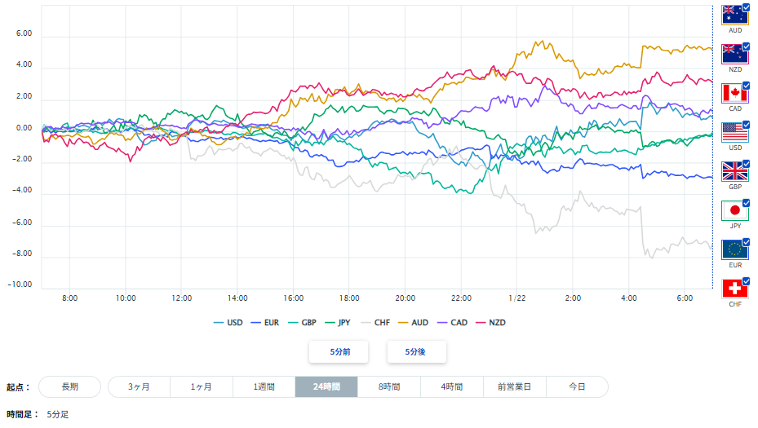
Task: Toggle USD series in chart legend
Action: point(228,323)
